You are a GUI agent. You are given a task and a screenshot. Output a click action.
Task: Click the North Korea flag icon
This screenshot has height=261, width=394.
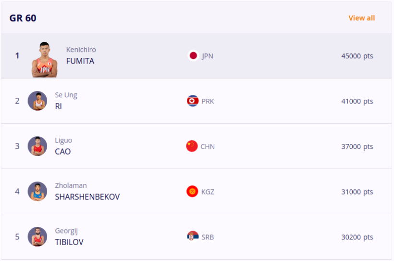193,101
